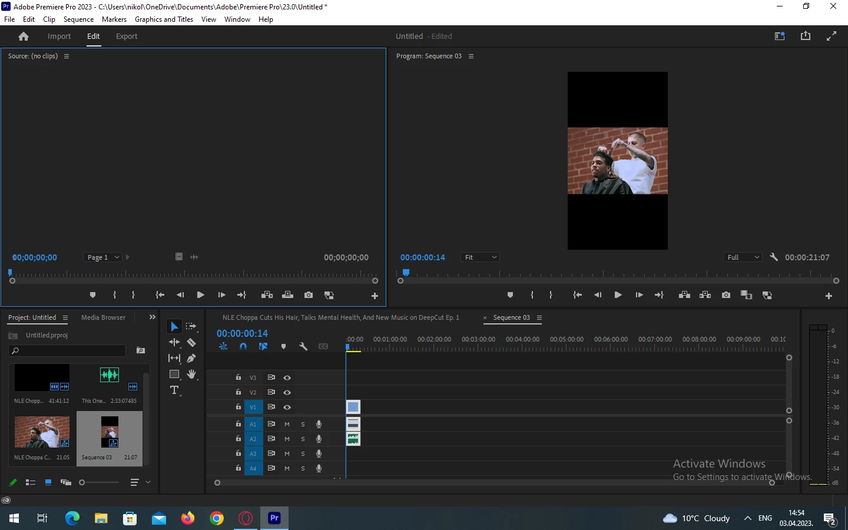Open the Home screen icon
The width and height of the screenshot is (848, 530).
click(24, 37)
